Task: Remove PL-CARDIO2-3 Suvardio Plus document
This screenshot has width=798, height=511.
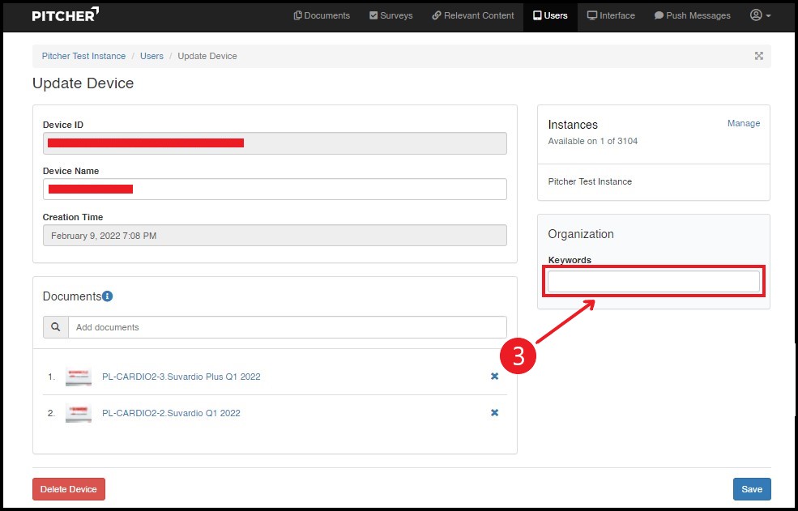Action: pyautogui.click(x=494, y=377)
